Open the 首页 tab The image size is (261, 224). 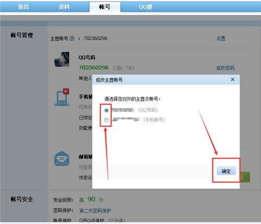(x=23, y=7)
